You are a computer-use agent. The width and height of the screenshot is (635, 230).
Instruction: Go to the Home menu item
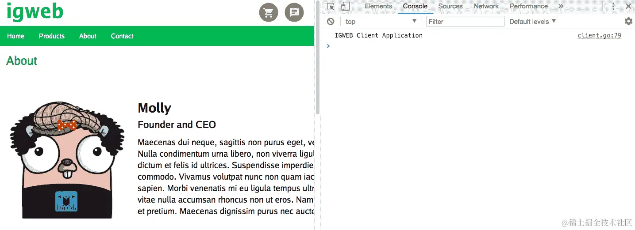(x=15, y=36)
